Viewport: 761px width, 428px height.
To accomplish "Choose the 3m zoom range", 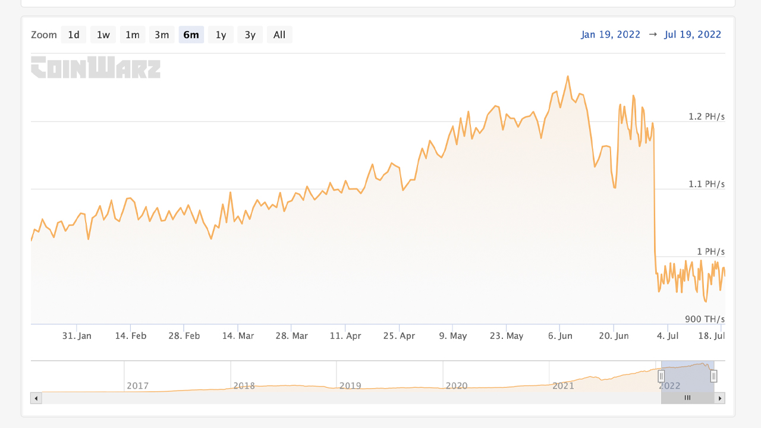I will 162,35.
